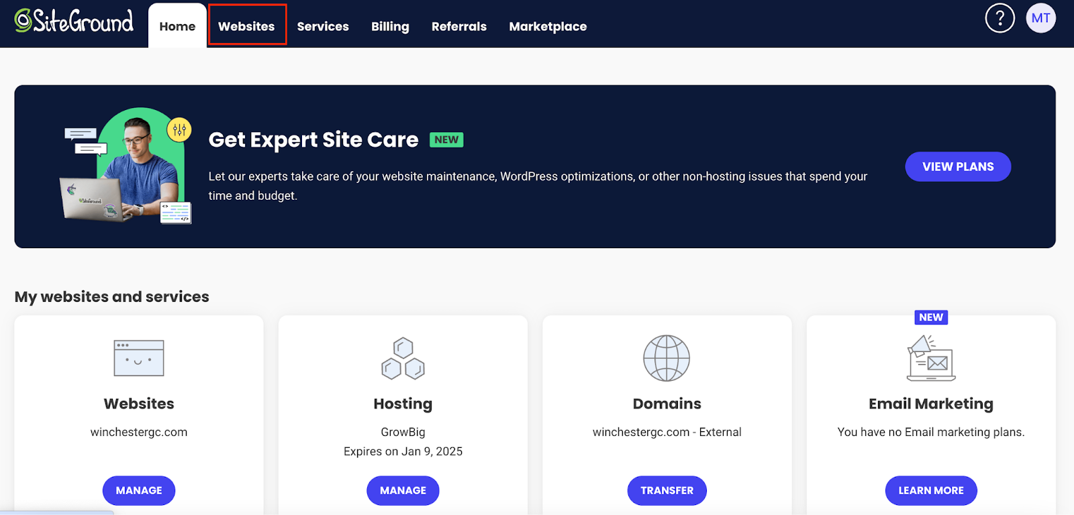This screenshot has width=1074, height=515.
Task: Click the Domains globe icon
Action: click(667, 358)
